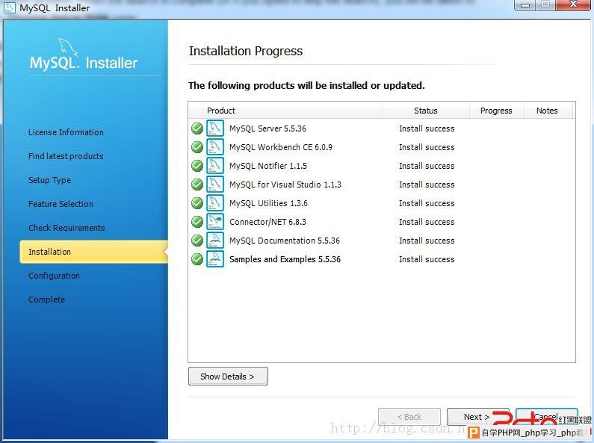Screen dimensions: 594x443
Task: Click the green check for MySQL for Visual Studio
Action: 197,185
